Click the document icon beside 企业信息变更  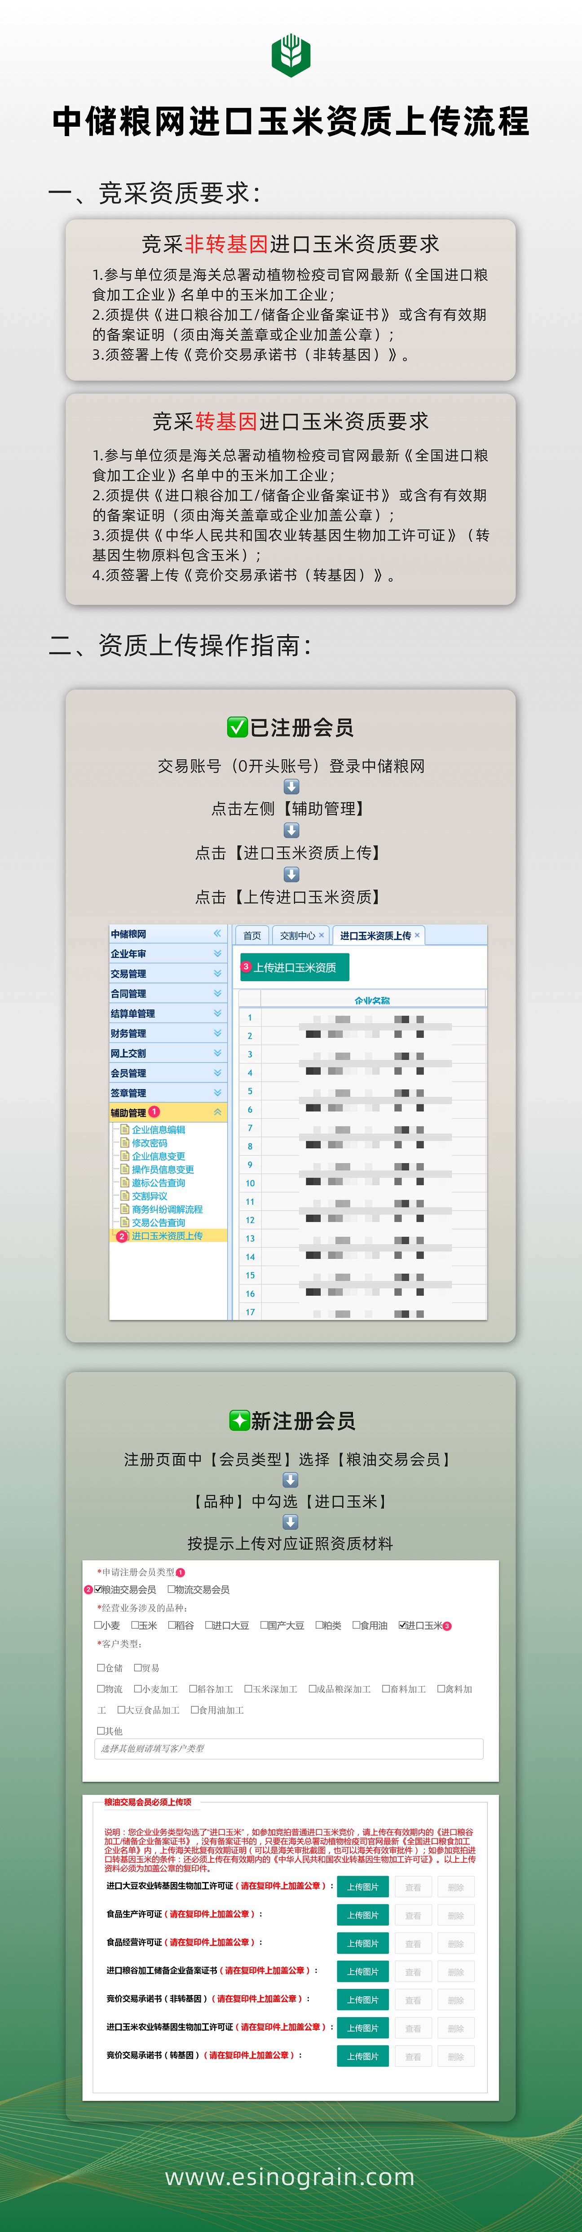[x=125, y=1156]
